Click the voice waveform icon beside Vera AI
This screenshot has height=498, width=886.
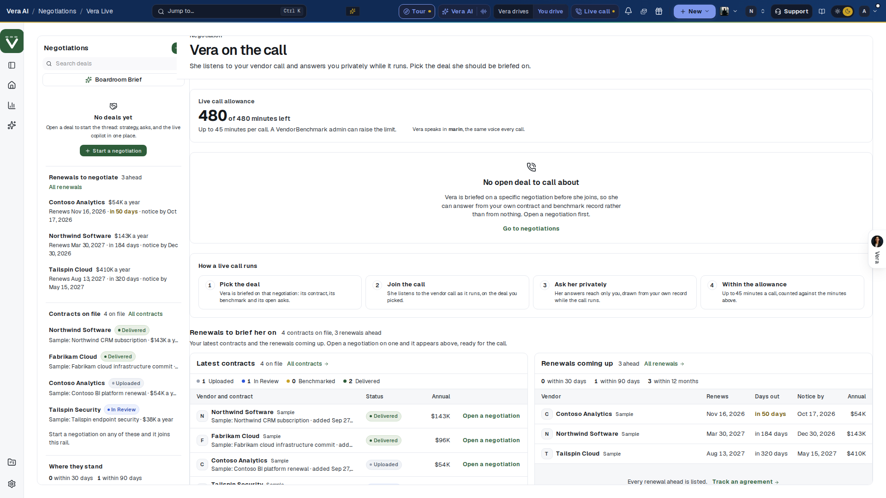coord(483,11)
